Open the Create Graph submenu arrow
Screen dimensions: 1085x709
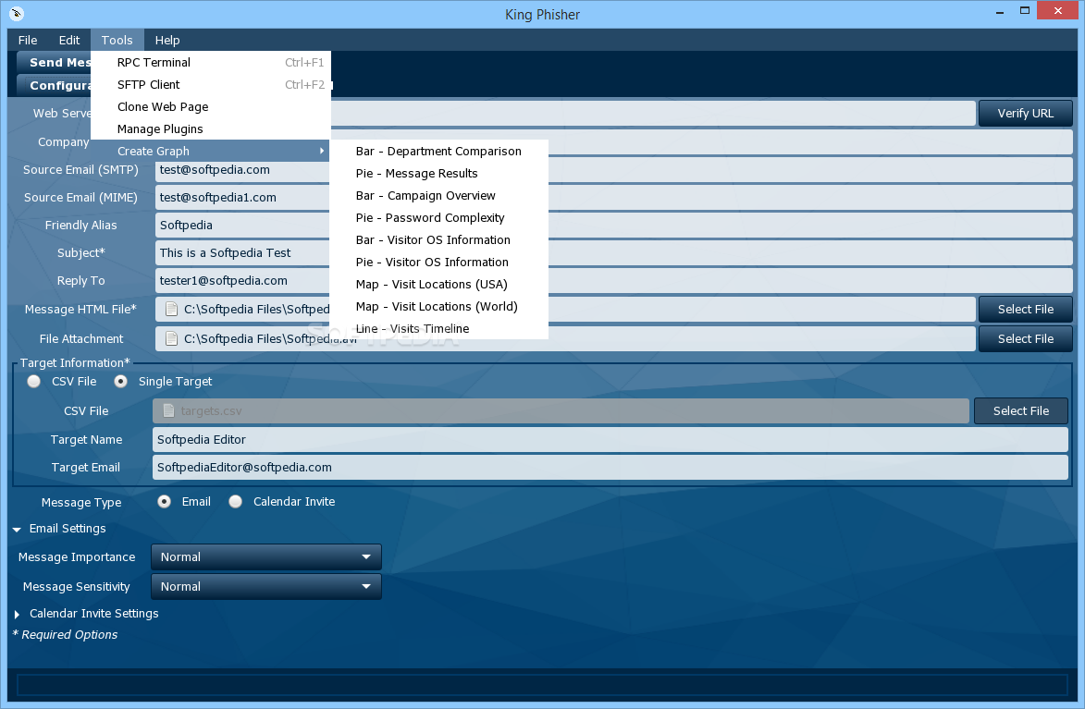tap(322, 151)
